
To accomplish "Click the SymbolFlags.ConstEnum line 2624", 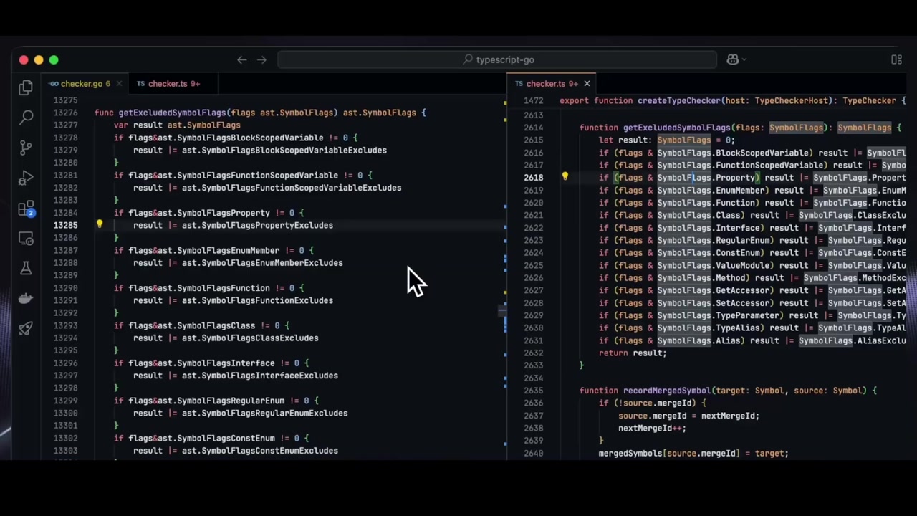I will click(752, 253).
